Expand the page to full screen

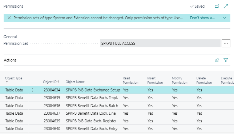click(226, 6)
